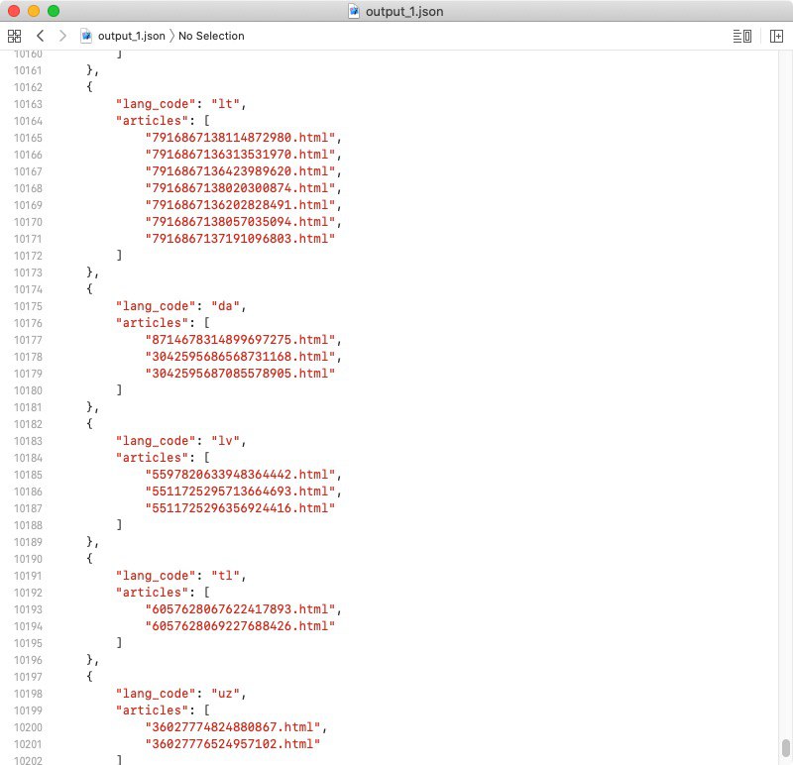This screenshot has height=765, width=793.
Task: Click the "lt" lang_code value
Action: click(x=225, y=104)
